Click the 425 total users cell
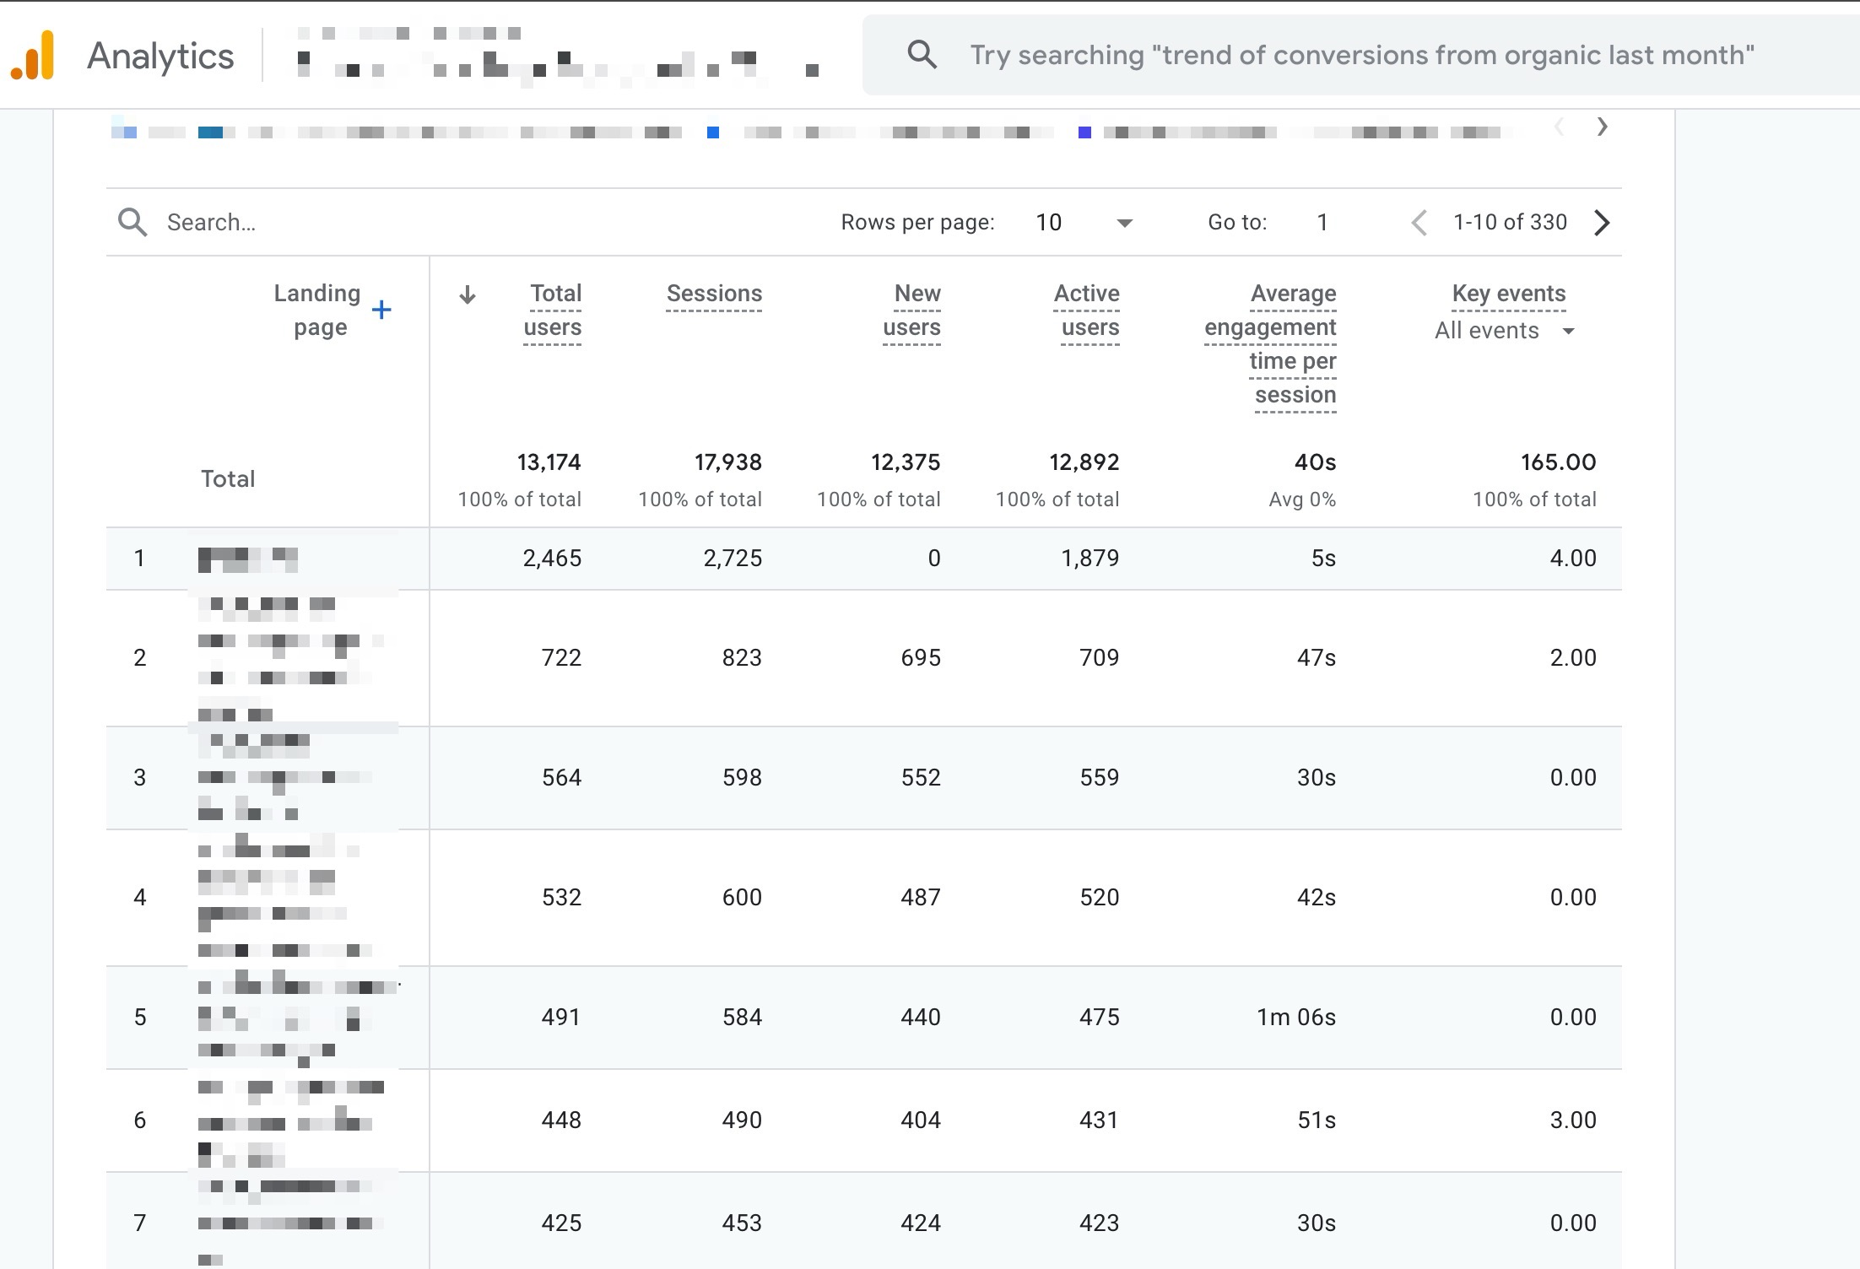The image size is (1860, 1269). tap(561, 1223)
